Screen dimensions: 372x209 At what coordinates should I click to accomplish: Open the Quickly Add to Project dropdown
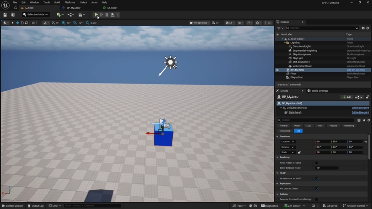tap(60, 14)
